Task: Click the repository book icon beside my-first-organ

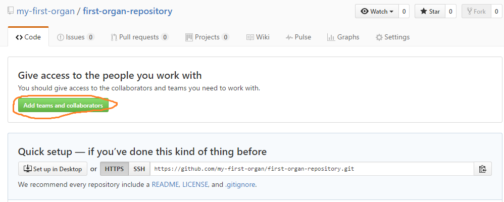Action: 10,11
